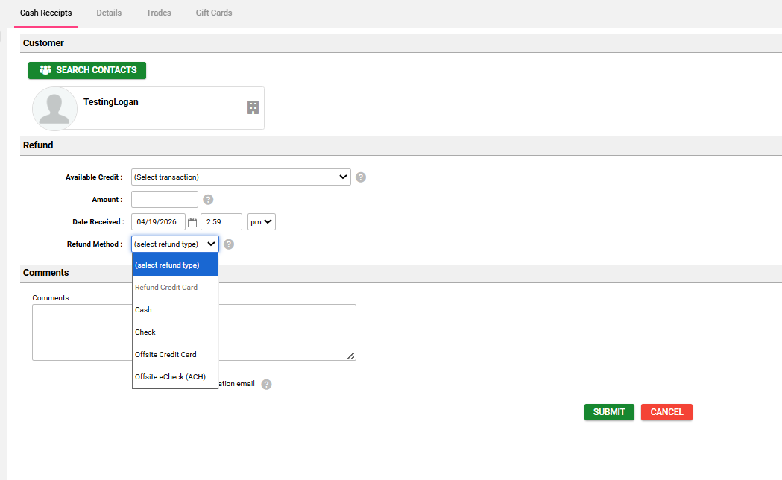
Task: Expand the Available Credit transaction dropdown
Action: coord(241,177)
